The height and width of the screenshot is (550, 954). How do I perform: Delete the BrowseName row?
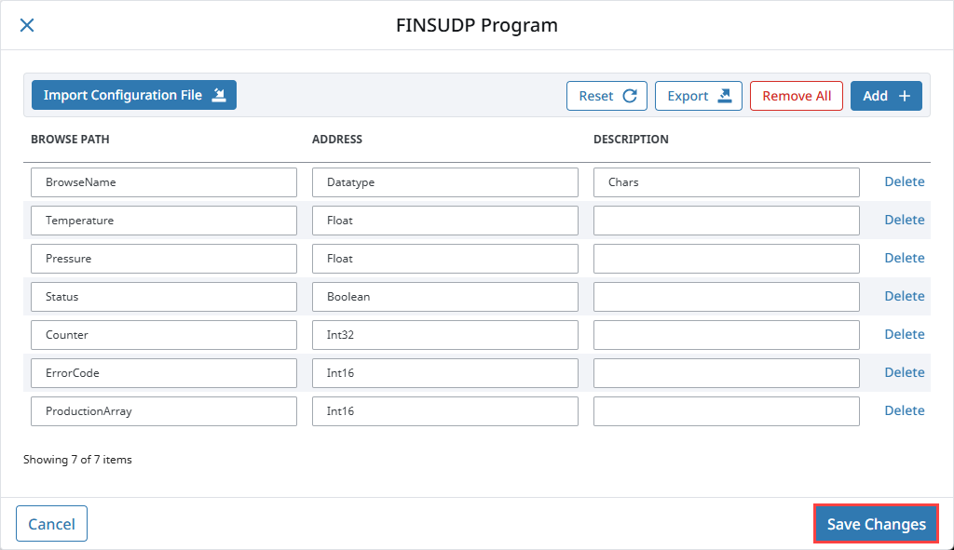click(904, 181)
